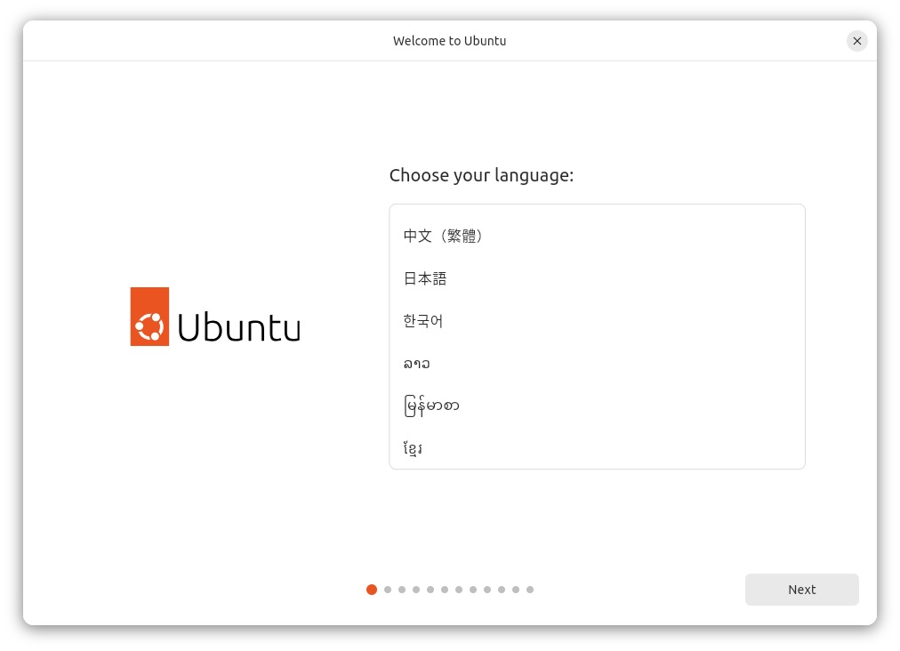
Task: Choose 日本語 as the language
Action: point(597,278)
